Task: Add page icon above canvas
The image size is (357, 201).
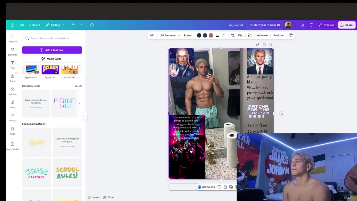Action: 271,45
